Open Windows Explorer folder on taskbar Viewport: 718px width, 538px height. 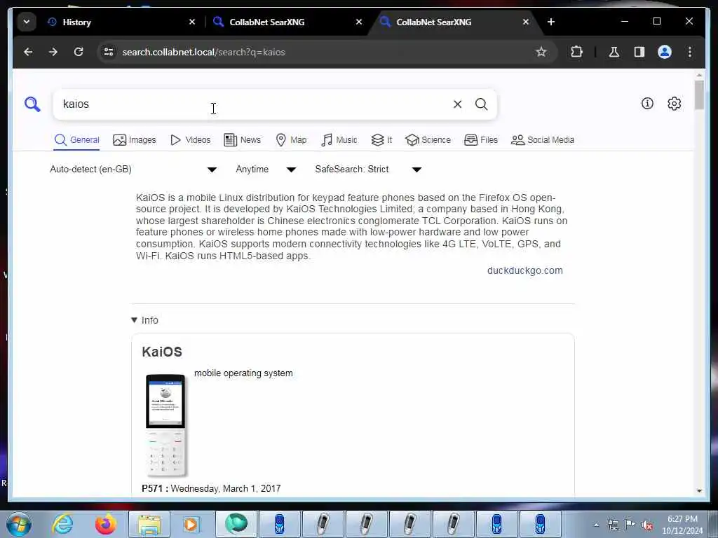[149, 524]
